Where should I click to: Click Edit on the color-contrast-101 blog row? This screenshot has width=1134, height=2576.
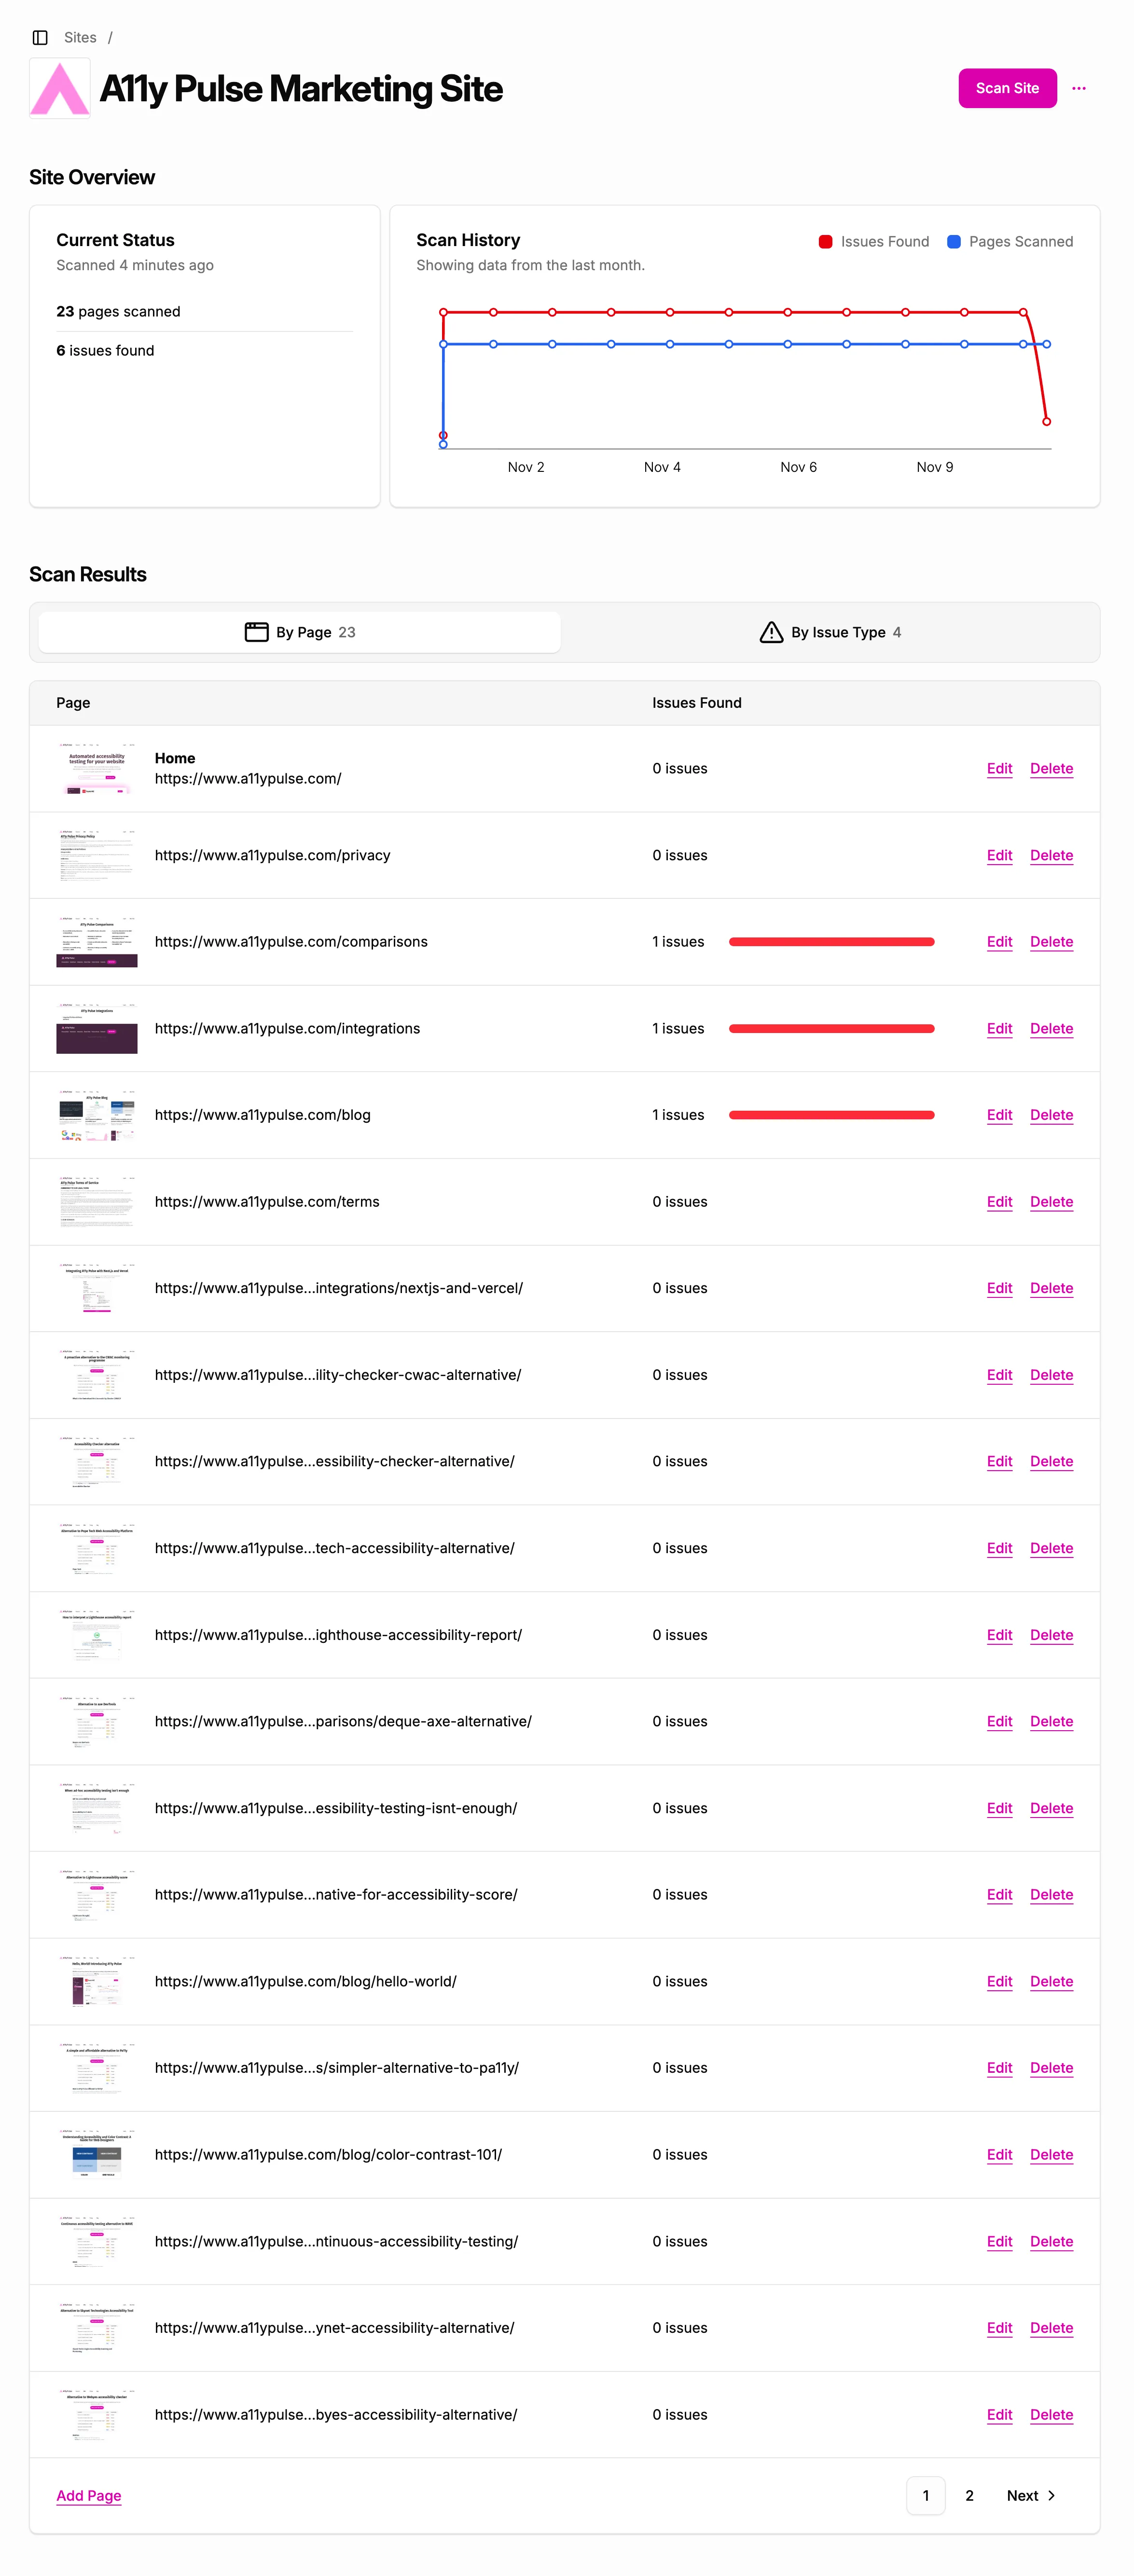[998, 2154]
